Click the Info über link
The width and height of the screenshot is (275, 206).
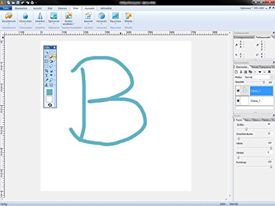tap(259, 8)
